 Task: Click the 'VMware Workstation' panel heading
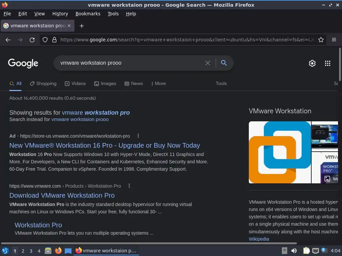click(280, 111)
